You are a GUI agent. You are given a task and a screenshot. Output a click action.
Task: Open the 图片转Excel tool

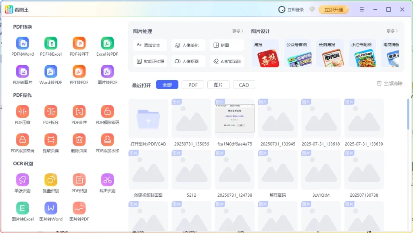point(23,211)
